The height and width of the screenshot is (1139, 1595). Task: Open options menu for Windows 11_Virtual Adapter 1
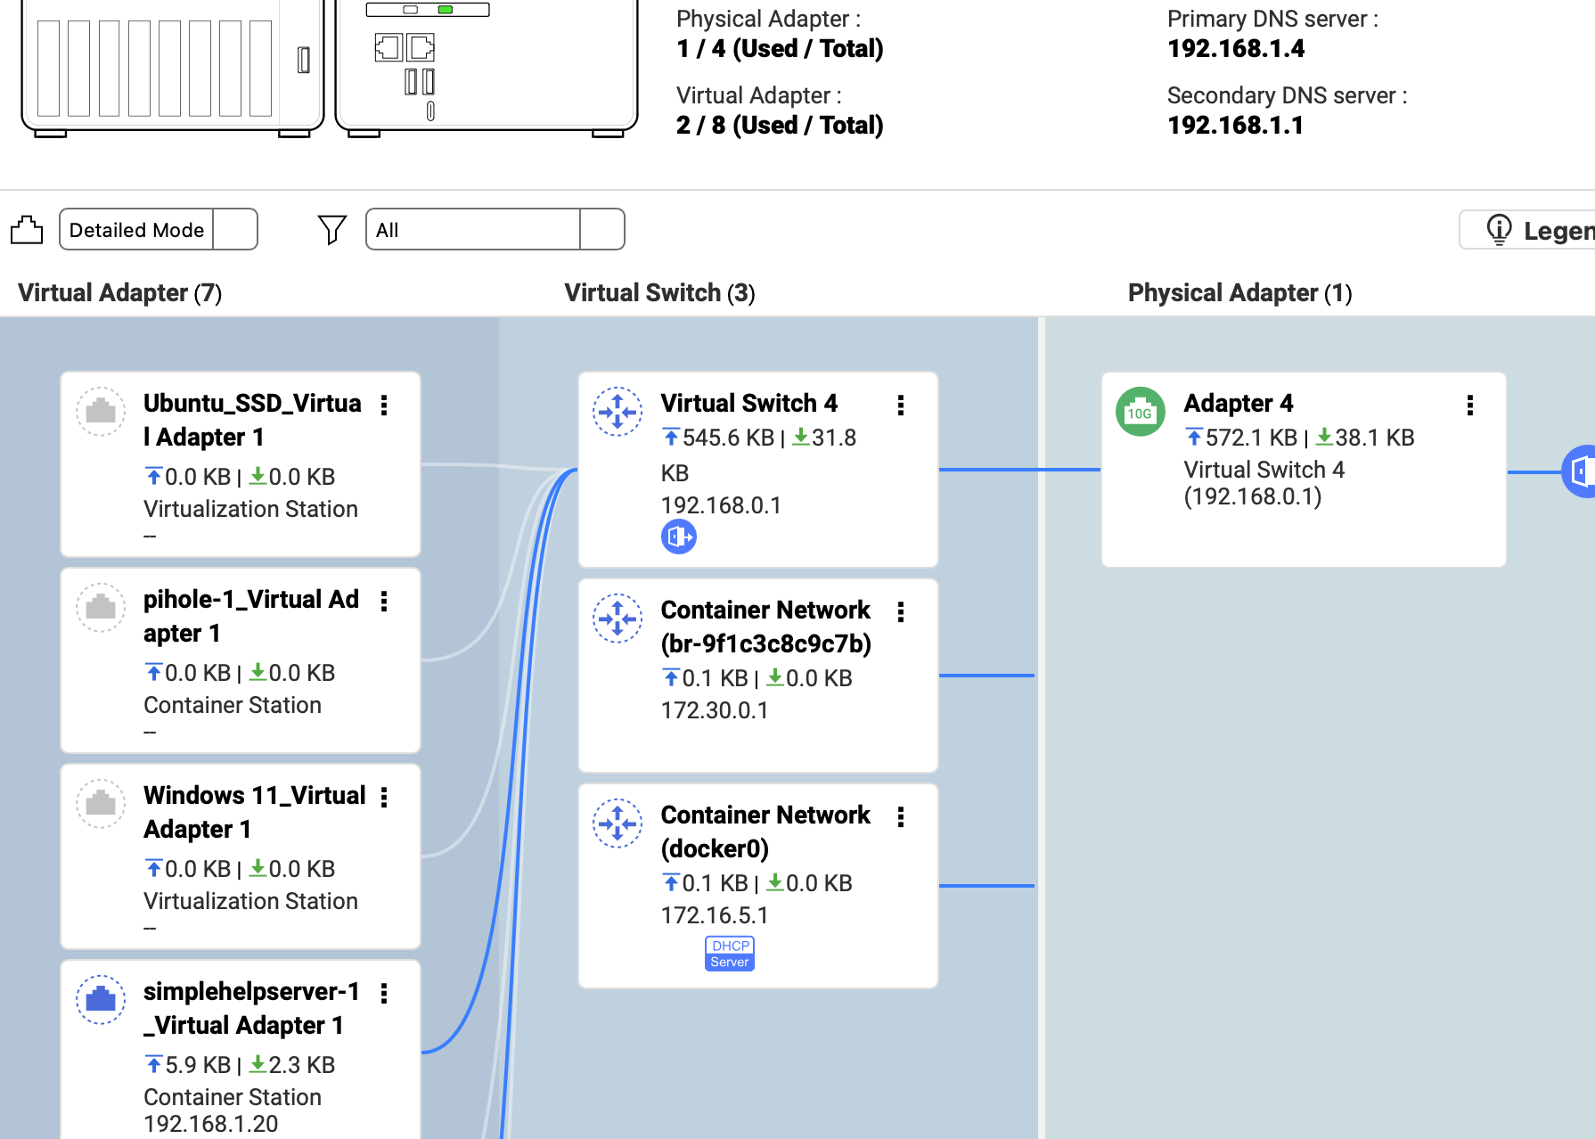[384, 798]
